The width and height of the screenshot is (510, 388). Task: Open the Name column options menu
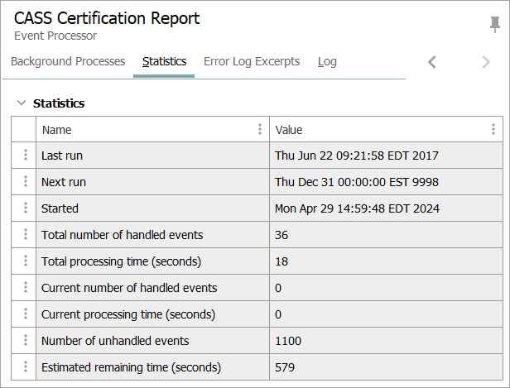click(x=260, y=130)
